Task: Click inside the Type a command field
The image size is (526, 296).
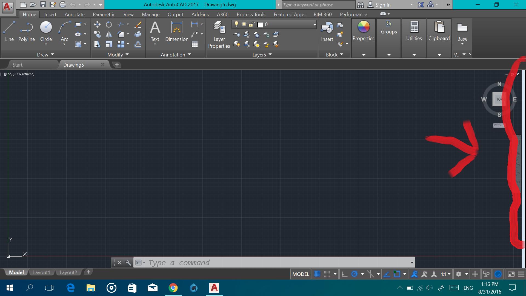Action: click(x=219, y=262)
